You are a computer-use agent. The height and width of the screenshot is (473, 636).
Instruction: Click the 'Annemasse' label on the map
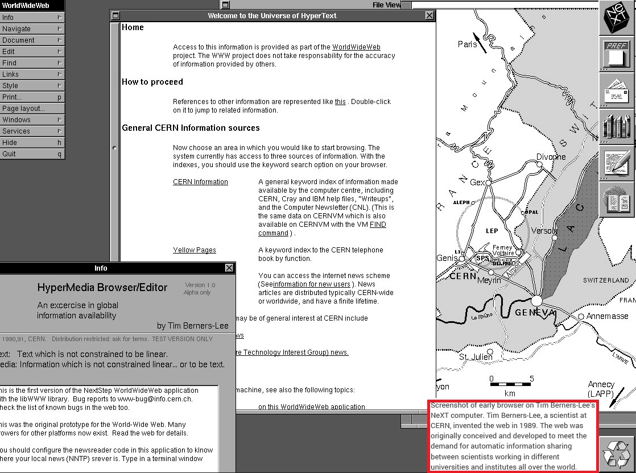(607, 316)
